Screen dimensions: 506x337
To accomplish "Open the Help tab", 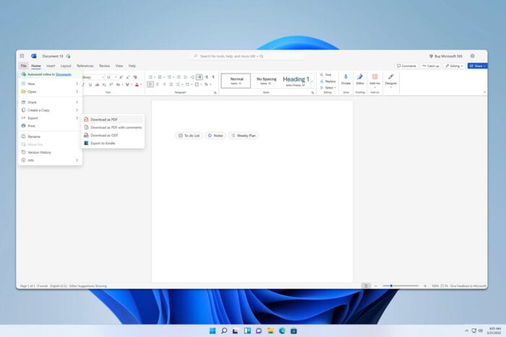I will coord(132,66).
